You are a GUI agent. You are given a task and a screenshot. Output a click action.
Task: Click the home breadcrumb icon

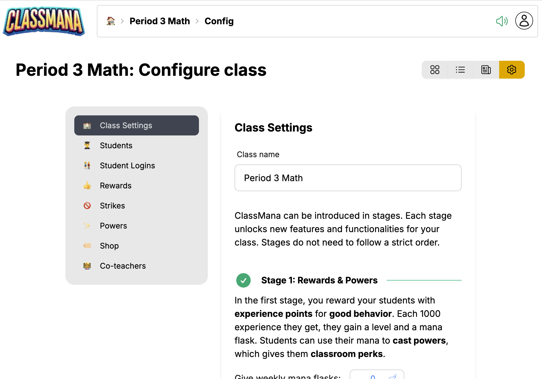(111, 21)
